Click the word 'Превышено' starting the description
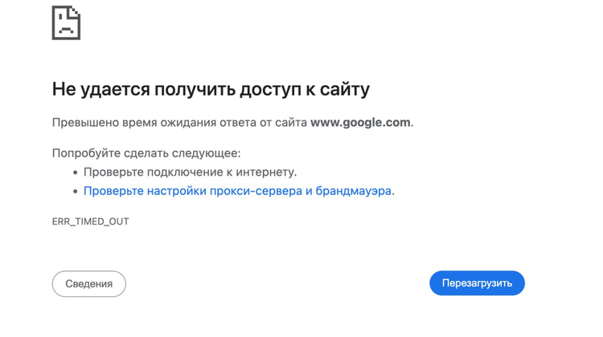Viewport: 603px width, 337px height. (85, 123)
